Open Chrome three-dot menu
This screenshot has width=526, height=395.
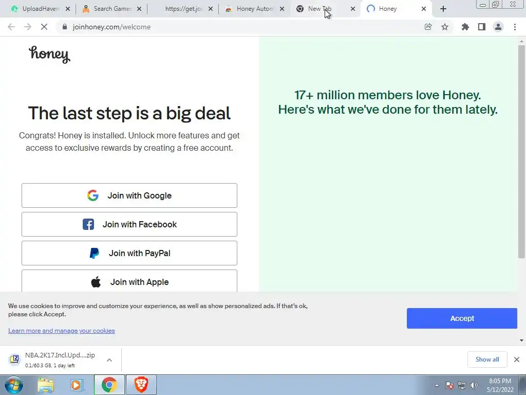(515, 27)
